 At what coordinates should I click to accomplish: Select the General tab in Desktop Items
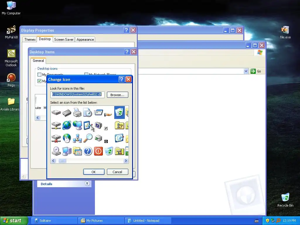tap(38, 61)
